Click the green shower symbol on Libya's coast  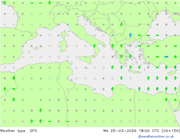point(112,89)
